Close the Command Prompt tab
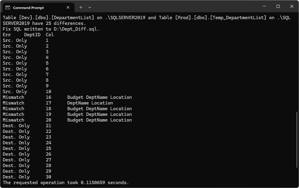This screenshot has height=188, width=299. pos(68,7)
